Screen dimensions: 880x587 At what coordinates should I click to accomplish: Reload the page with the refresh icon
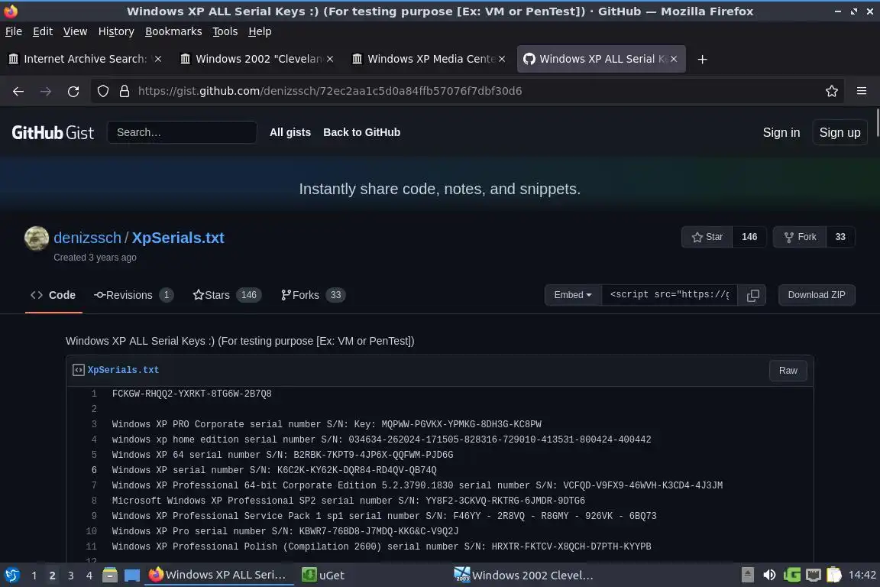73,91
